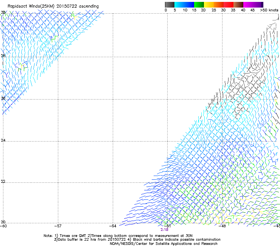
Task: Click the gray 0-5 knots color band
Action: coord(170,5)
